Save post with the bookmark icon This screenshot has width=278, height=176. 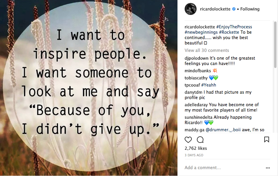point(267,140)
